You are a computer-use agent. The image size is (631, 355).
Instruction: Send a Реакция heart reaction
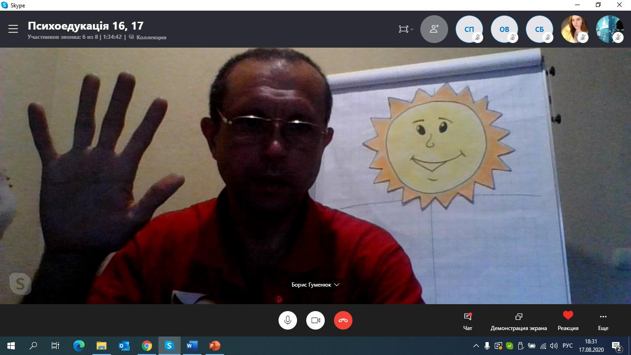pos(568,321)
